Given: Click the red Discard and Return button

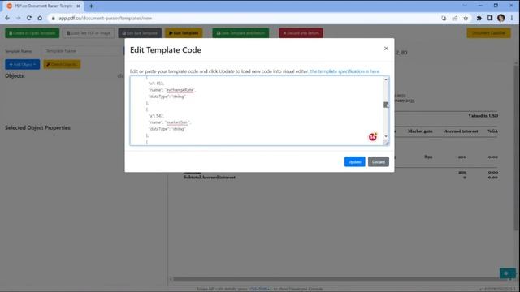Looking at the screenshot, I should coord(301,33).
